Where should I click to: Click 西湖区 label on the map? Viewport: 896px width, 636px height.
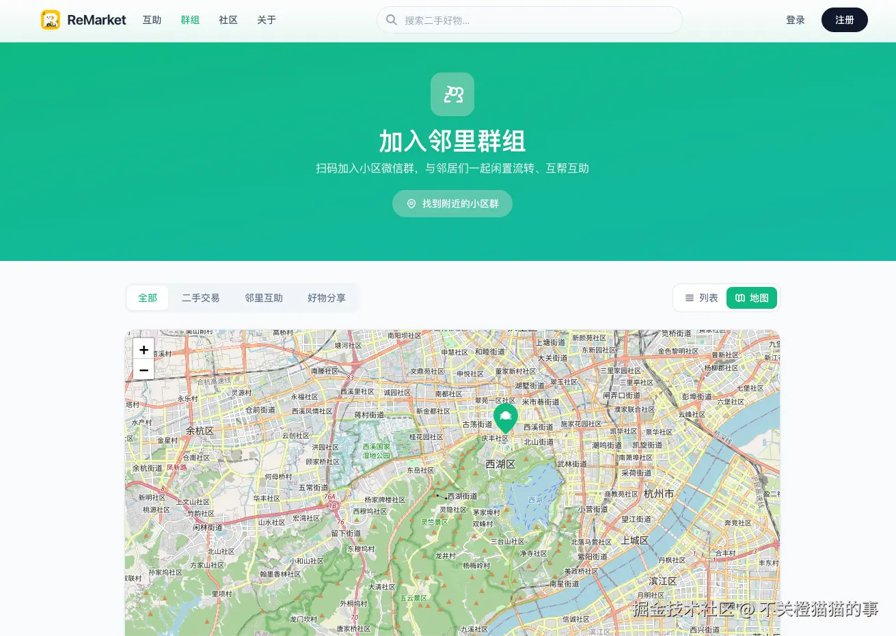(x=500, y=464)
